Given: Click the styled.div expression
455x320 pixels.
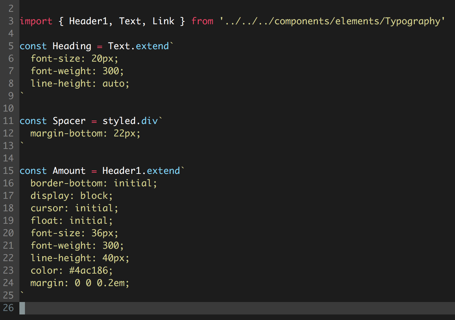Looking at the screenshot, I should click(130, 121).
